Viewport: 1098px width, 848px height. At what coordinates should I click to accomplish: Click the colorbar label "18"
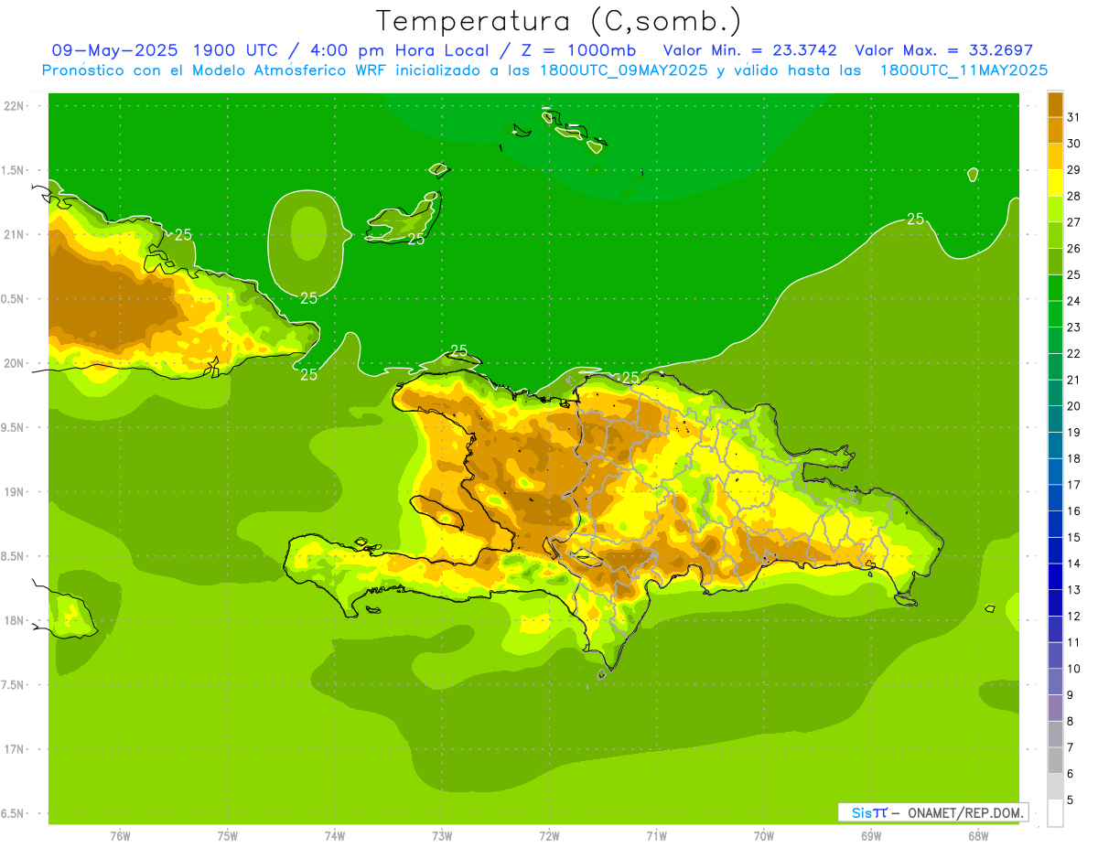(x=1073, y=458)
